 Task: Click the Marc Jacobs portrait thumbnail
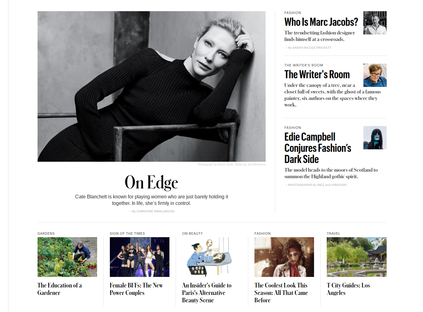pos(375,23)
